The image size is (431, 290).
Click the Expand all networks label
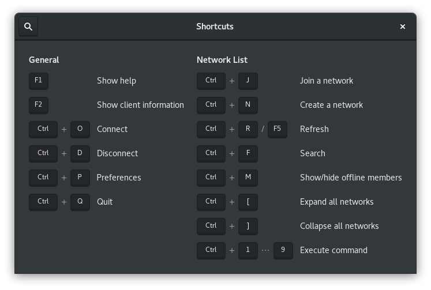point(336,202)
